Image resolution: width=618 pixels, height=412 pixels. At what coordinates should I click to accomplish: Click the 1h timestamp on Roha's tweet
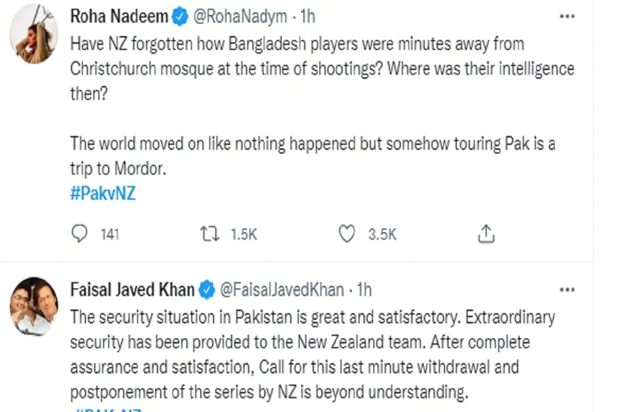click(307, 17)
